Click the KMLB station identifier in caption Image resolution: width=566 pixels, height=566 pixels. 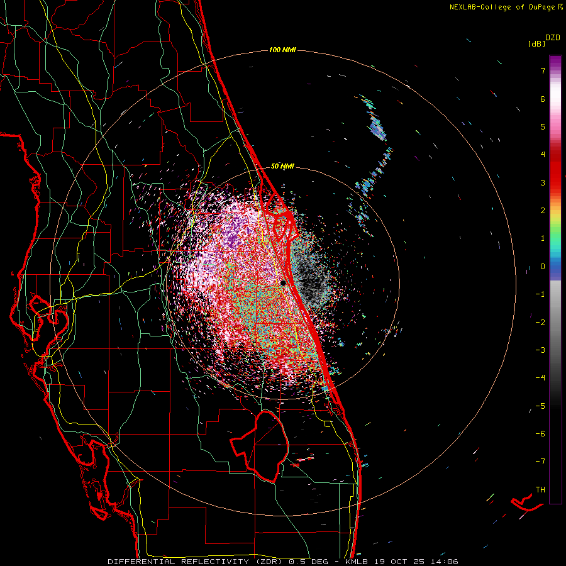pos(358,562)
